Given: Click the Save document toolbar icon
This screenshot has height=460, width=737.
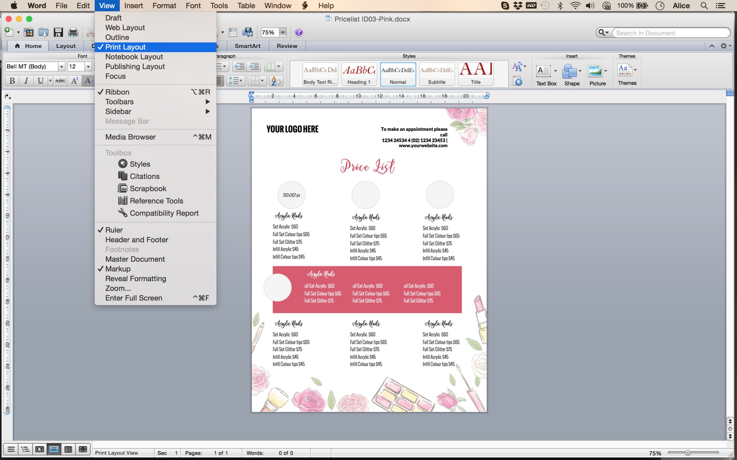Looking at the screenshot, I should click(x=58, y=32).
